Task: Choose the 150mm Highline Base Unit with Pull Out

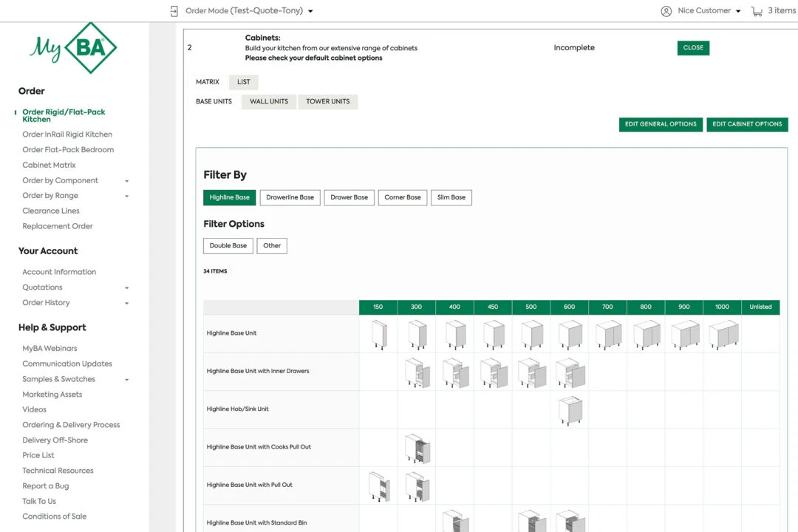Action: tap(378, 485)
